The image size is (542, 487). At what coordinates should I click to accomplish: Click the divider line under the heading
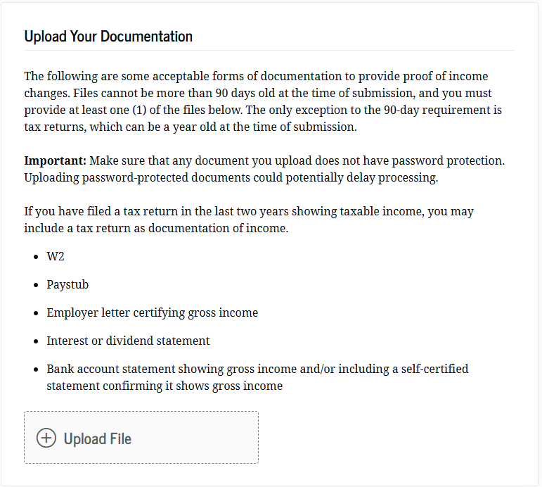tap(270, 51)
